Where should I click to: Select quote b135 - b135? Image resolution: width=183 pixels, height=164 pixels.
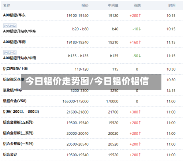[78, 56]
